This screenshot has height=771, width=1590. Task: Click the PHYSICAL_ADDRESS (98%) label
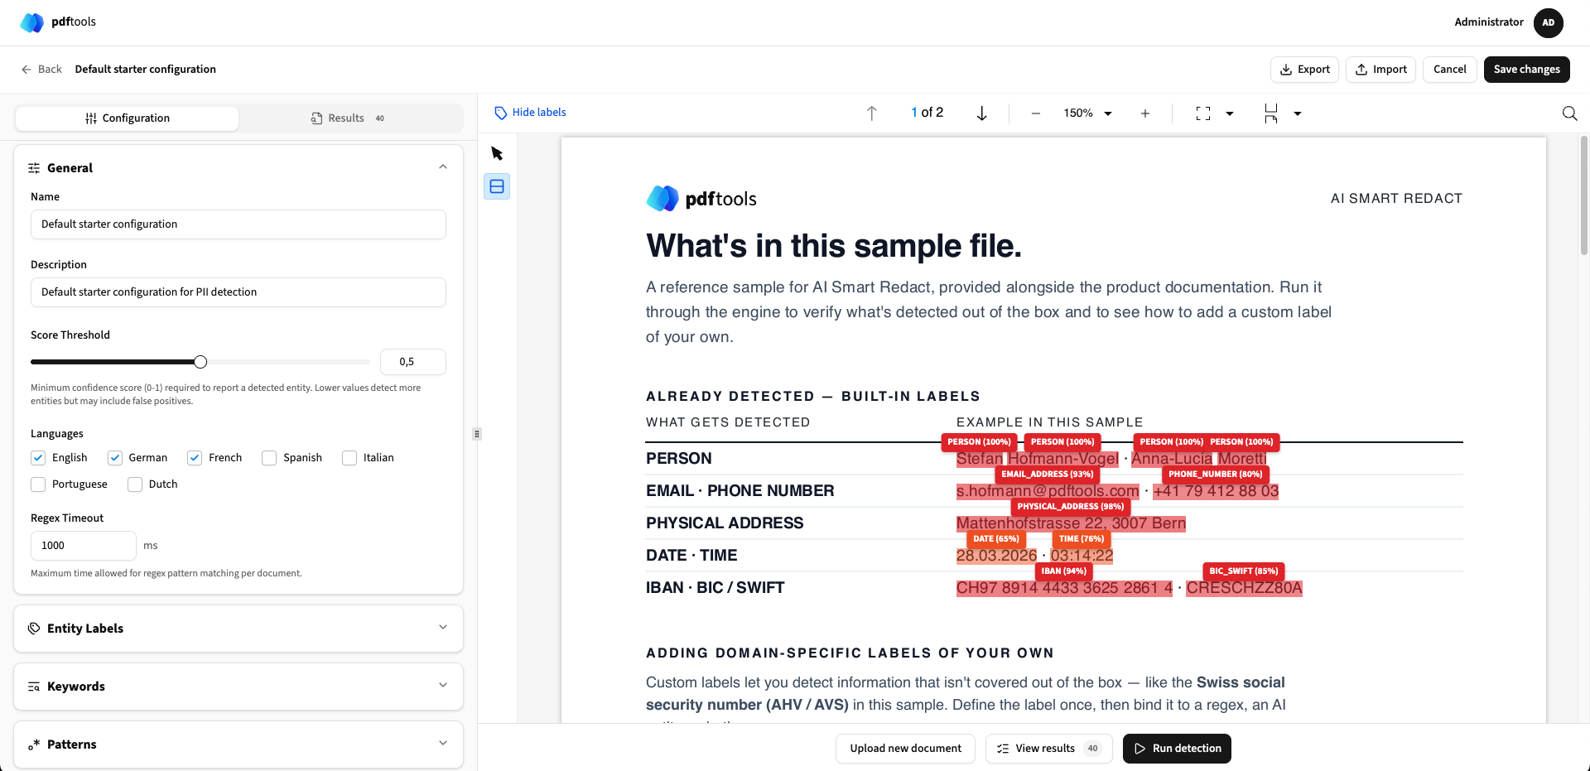tap(1070, 507)
